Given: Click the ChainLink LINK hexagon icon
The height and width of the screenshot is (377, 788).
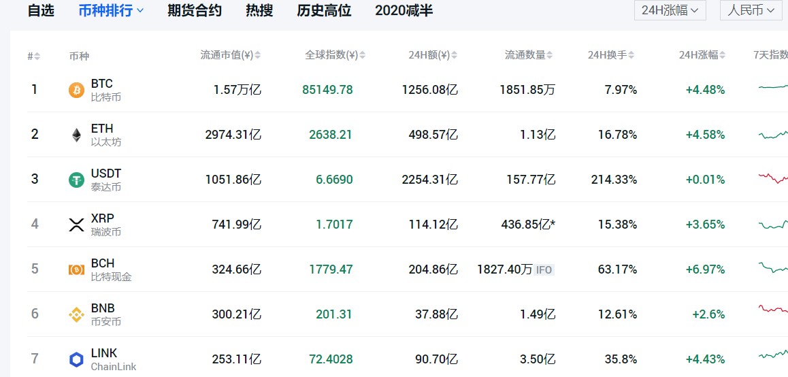Looking at the screenshot, I should pyautogui.click(x=76, y=359).
